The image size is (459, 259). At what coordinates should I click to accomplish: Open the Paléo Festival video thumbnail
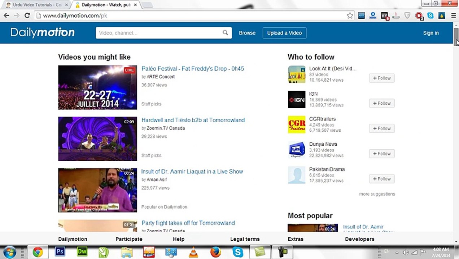97,87
